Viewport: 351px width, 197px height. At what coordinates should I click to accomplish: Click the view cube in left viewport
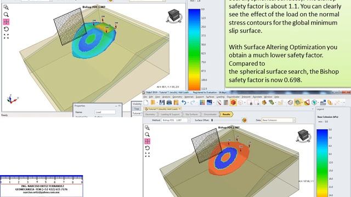pos(174,16)
